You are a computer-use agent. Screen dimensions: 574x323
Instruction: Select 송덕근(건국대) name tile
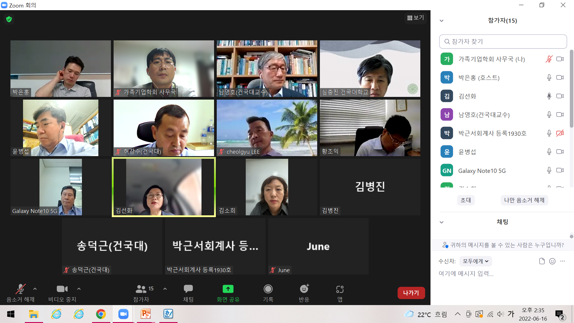point(112,246)
